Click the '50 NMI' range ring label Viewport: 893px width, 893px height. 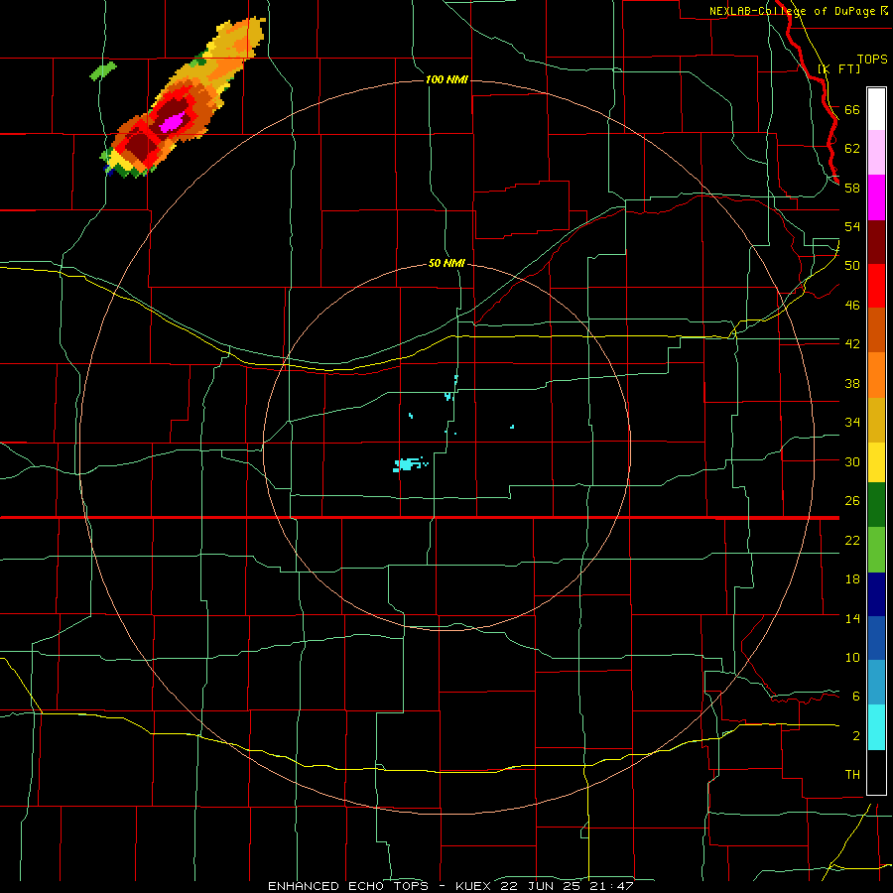(446, 263)
